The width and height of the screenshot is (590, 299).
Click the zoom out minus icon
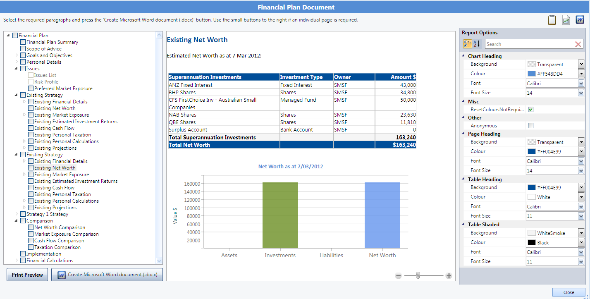click(x=398, y=276)
